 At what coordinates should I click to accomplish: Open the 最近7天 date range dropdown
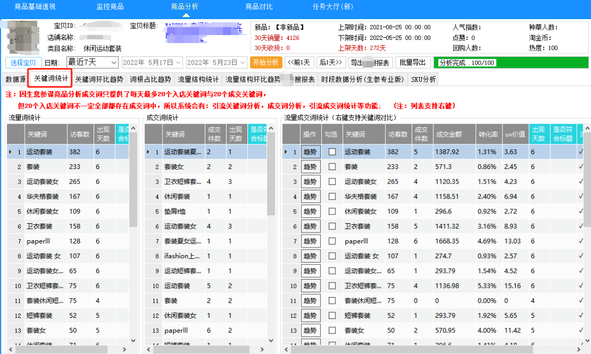(x=92, y=62)
